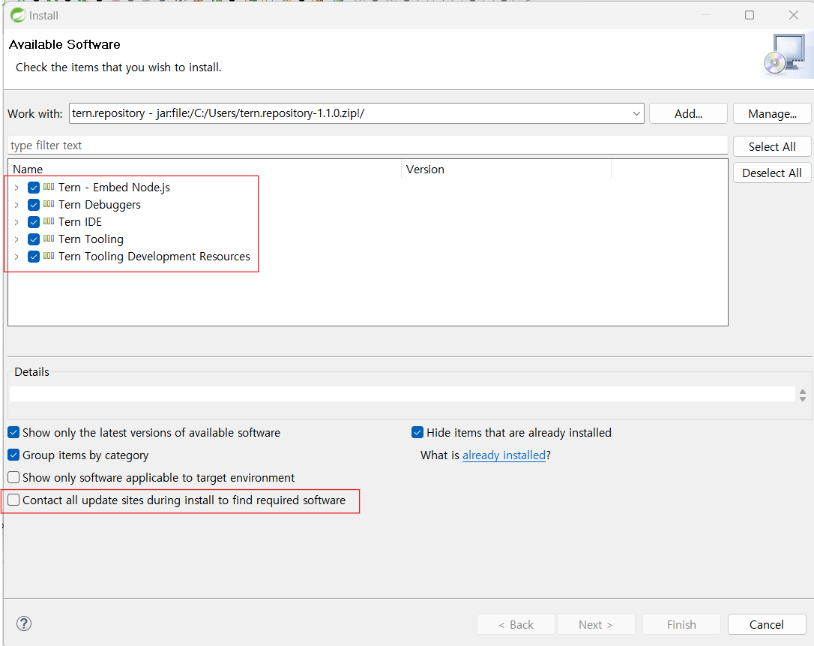
Task: Expand Tern Tooling Development Resources category
Action: coord(16,257)
